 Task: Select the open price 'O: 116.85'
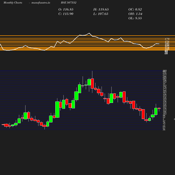tap(66, 9)
